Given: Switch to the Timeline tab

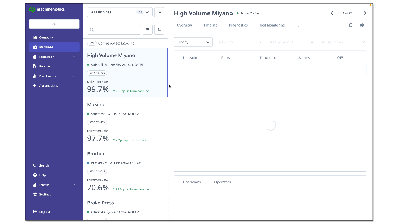Looking at the screenshot, I should (210, 25).
